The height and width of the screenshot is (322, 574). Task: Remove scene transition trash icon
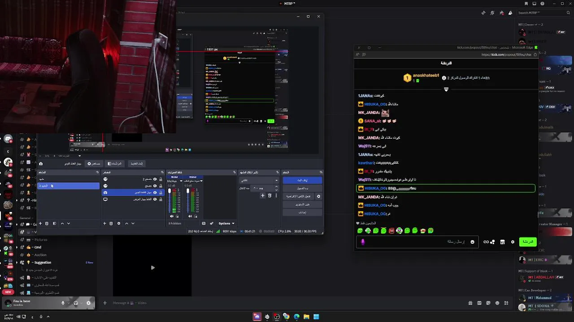coord(270,195)
